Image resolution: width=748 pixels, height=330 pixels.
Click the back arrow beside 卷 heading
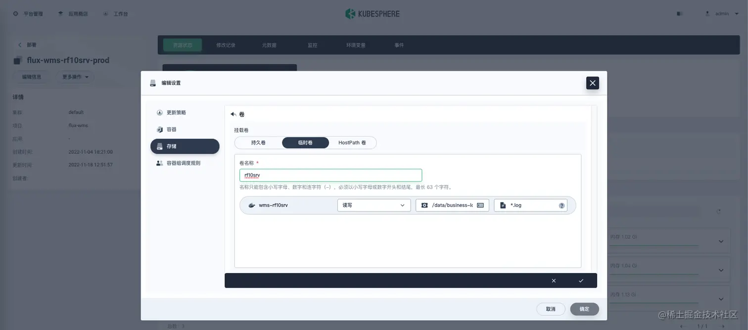tap(233, 114)
